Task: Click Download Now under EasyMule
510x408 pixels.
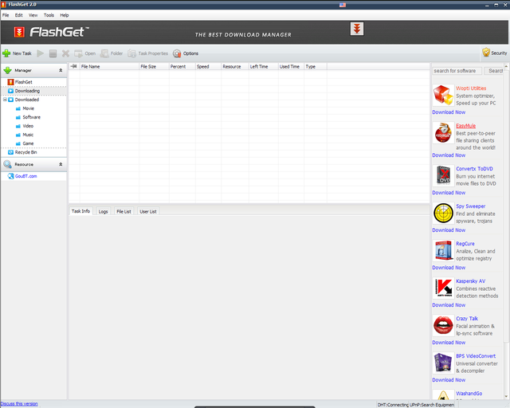Action: 449,155
